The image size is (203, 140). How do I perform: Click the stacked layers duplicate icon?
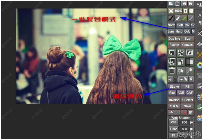tap(172, 62)
